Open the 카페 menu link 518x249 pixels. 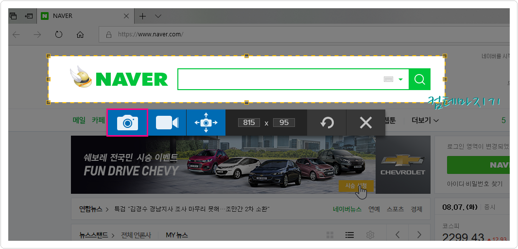point(98,120)
